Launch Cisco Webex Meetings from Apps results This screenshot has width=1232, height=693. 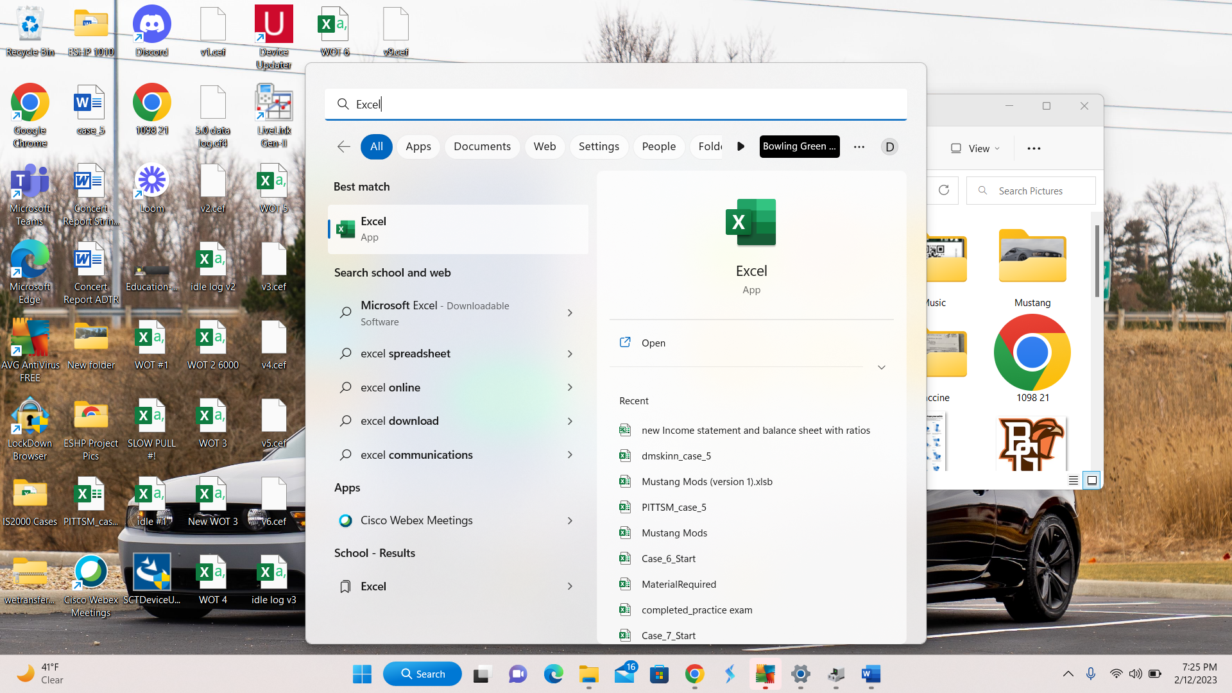pos(417,520)
